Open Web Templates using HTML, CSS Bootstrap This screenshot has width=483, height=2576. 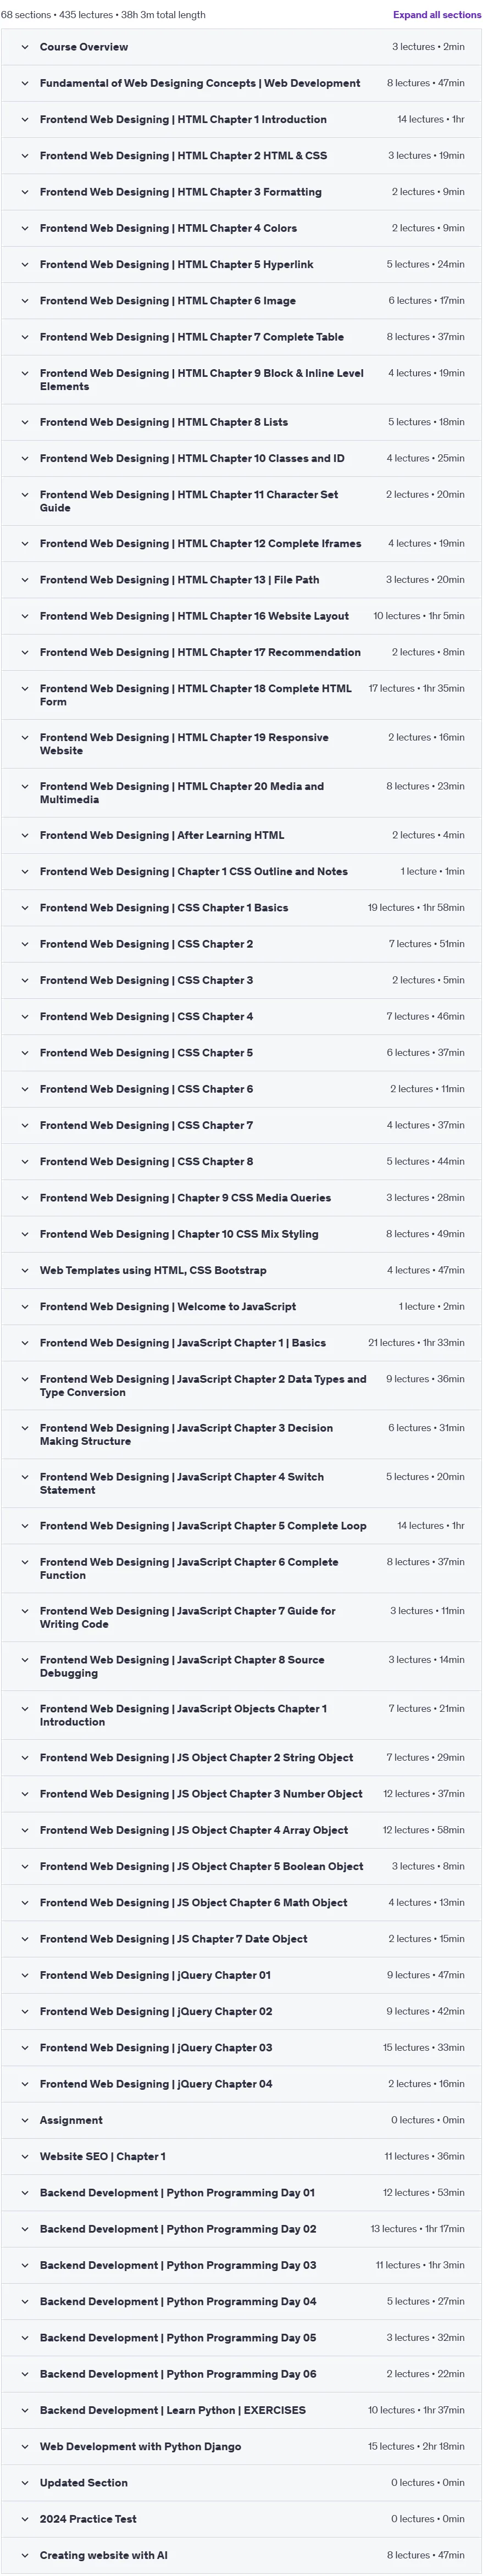coord(241,1271)
